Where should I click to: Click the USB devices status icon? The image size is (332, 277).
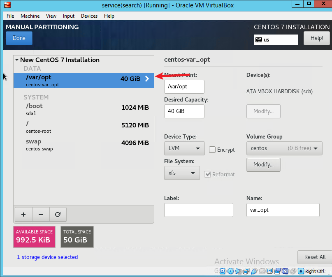pyautogui.click(x=255, y=271)
